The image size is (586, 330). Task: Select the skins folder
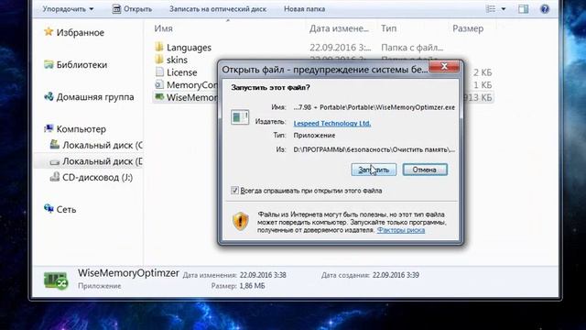tap(177, 60)
